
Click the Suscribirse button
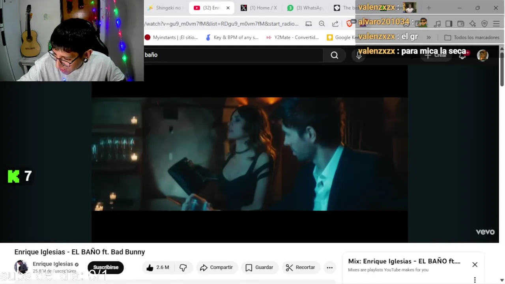pos(106,267)
